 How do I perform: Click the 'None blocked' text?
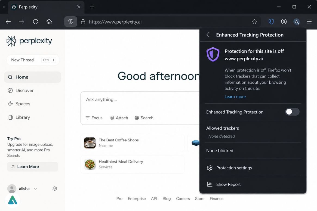(x=220, y=151)
